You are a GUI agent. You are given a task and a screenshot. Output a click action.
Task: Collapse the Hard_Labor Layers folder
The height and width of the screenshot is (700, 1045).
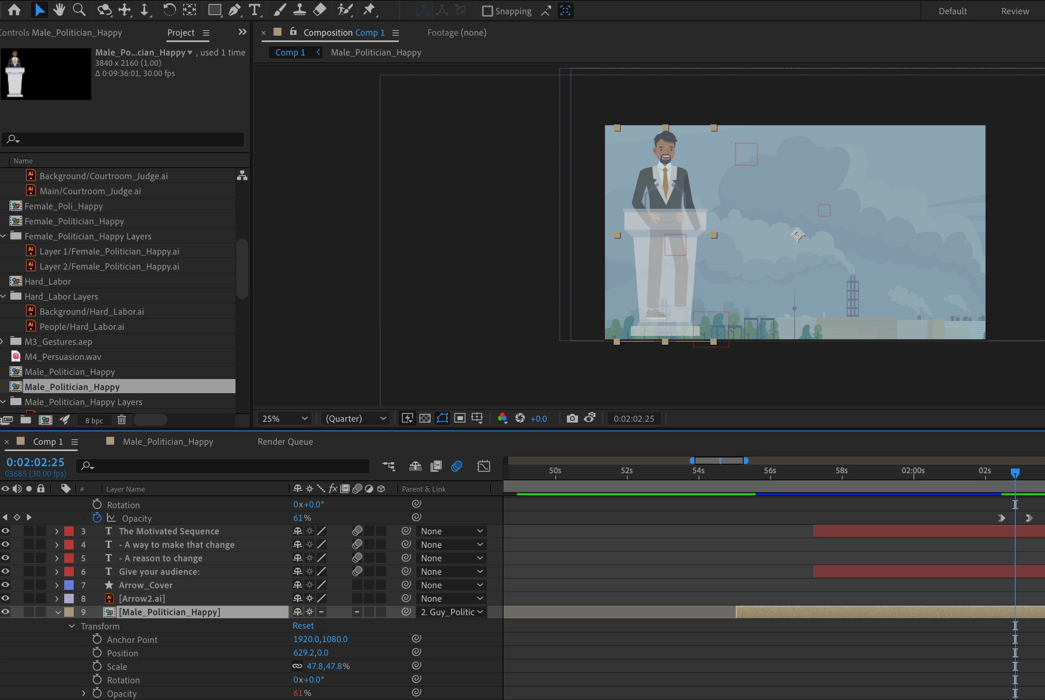tap(4, 296)
